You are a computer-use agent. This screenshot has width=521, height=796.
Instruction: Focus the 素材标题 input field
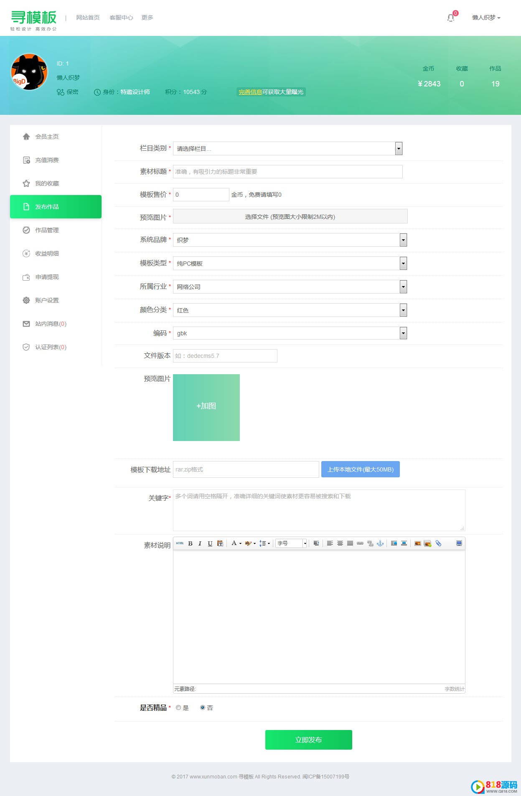(x=288, y=172)
